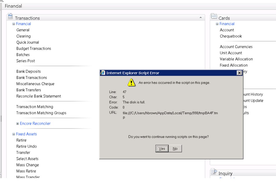Open Mass Change under Fixed Assets

27,165
